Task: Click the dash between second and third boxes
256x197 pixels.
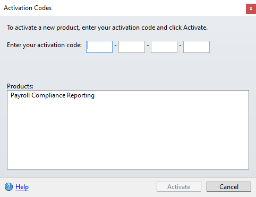Action: point(148,46)
